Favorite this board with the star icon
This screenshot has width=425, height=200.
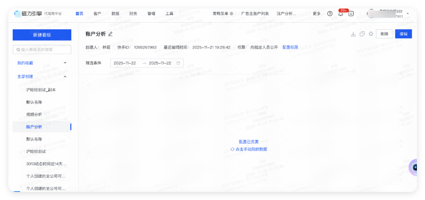pos(371,34)
